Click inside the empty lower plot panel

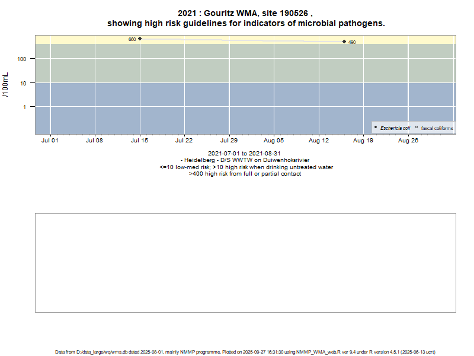245,262
